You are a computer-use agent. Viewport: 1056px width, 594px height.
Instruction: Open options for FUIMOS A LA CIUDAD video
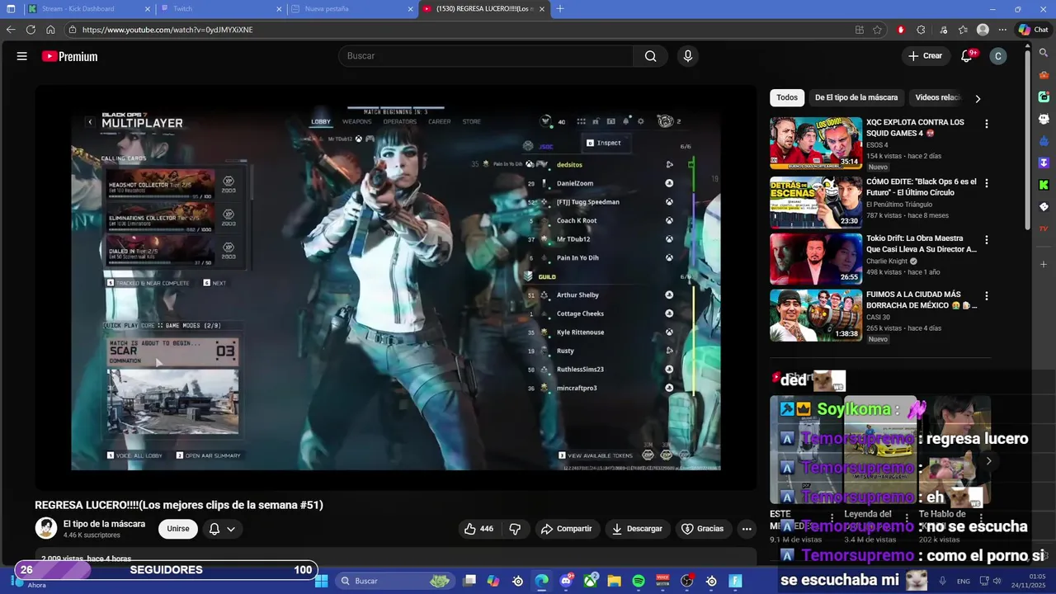pos(986,295)
